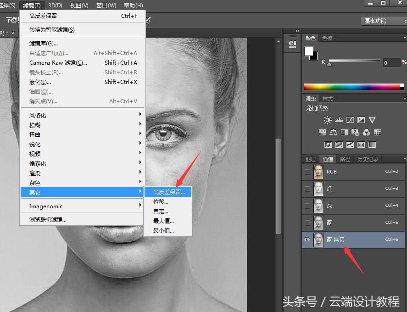Click 浏览联机滤镜... menu entry
Image resolution: width=407 pixels, height=312 pixels.
(x=48, y=220)
